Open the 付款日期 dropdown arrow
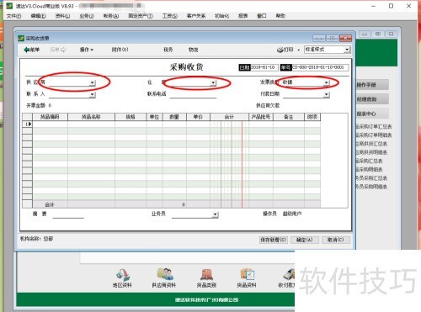 pos(326,94)
